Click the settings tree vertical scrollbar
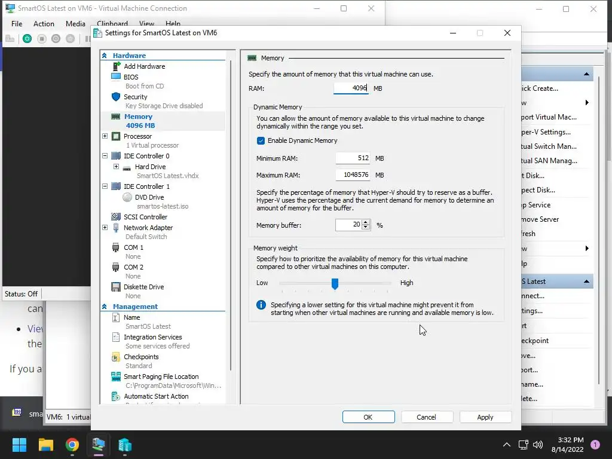612x459 pixels. [x=231, y=215]
